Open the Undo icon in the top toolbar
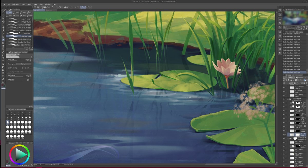Screen dimensions: 308x168 [x=53, y=7]
